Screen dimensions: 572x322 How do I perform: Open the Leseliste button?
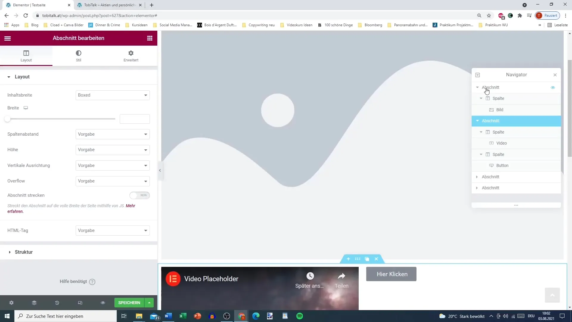click(x=558, y=25)
